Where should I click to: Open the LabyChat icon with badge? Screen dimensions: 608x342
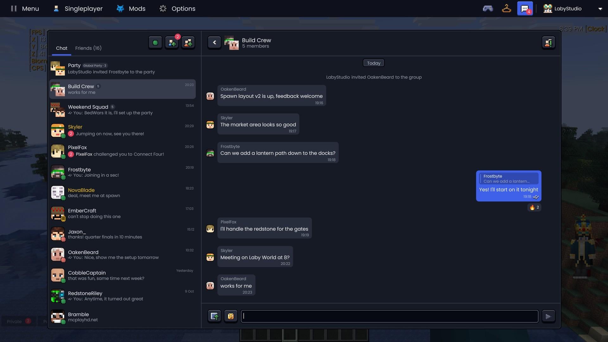point(525,9)
